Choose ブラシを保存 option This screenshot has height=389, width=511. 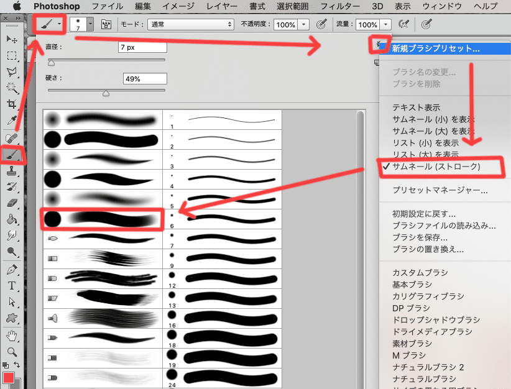coord(420,237)
